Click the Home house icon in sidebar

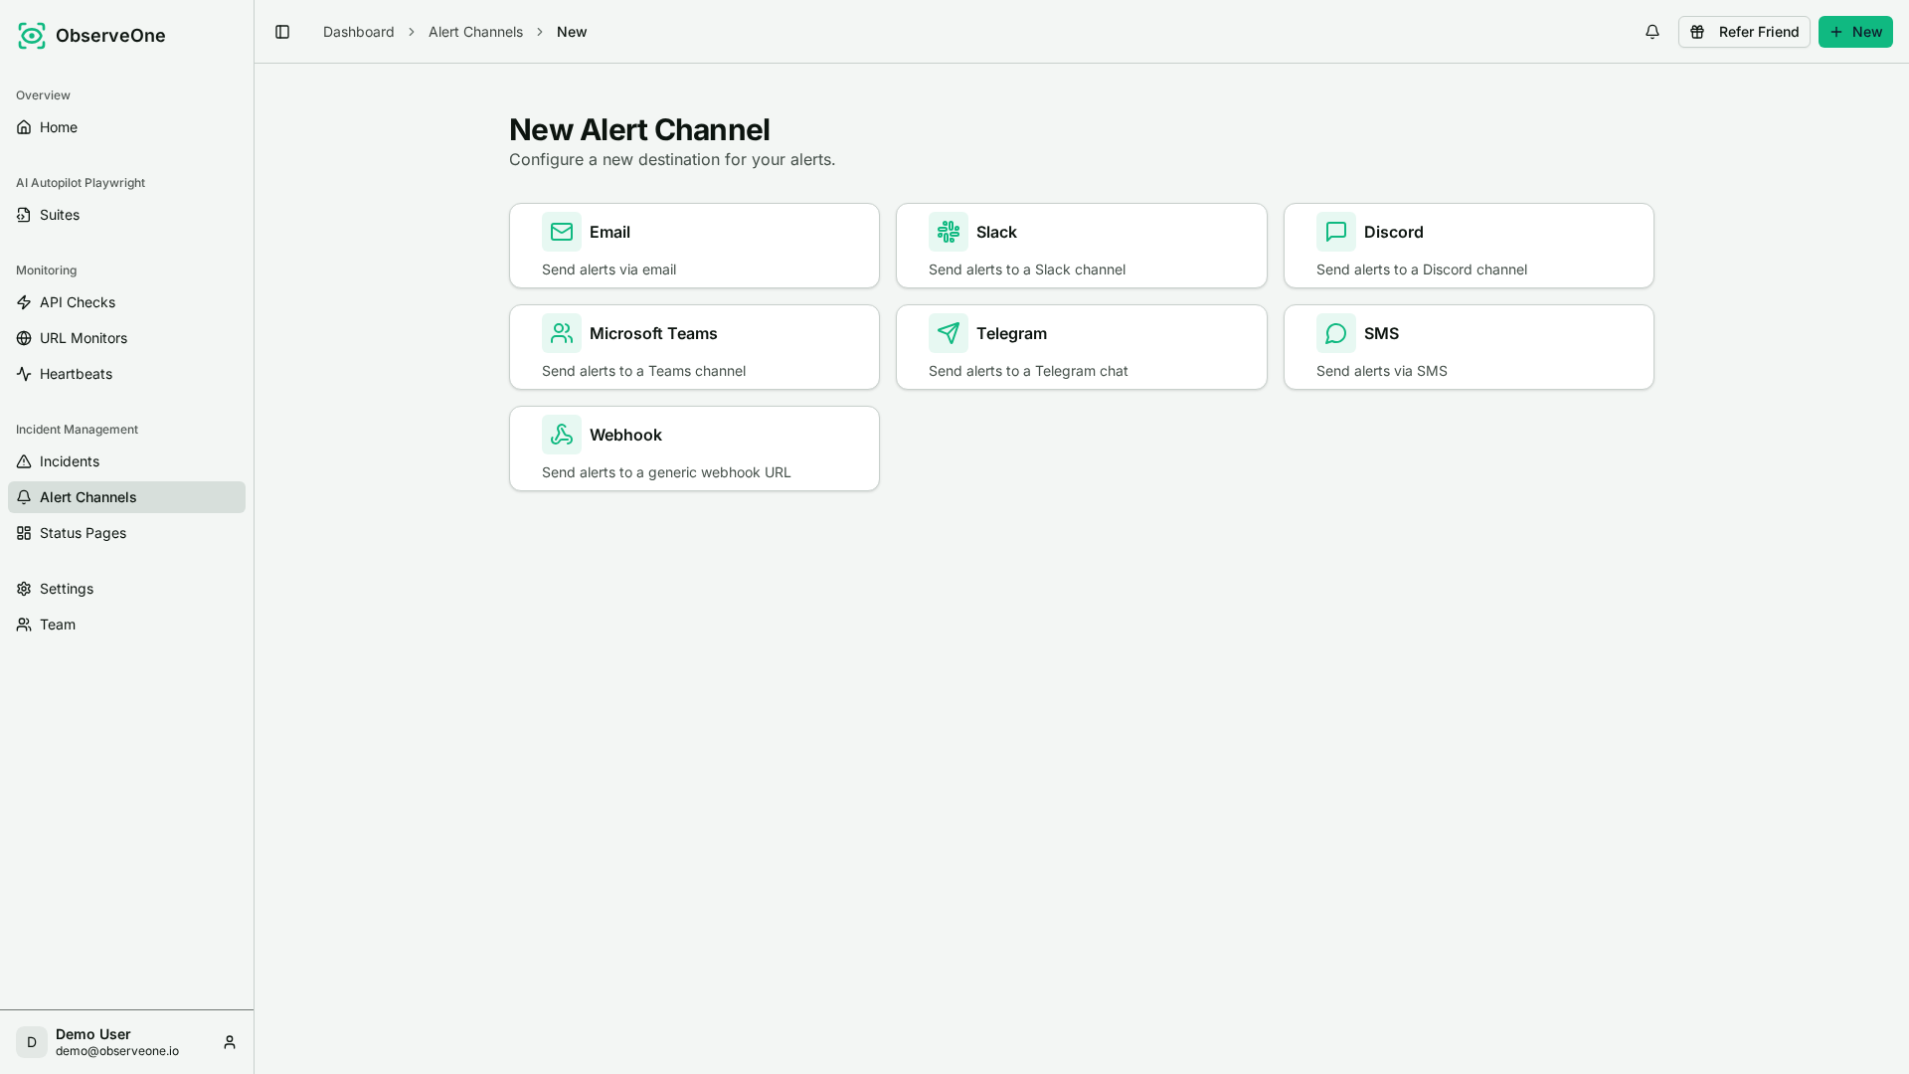click(24, 127)
